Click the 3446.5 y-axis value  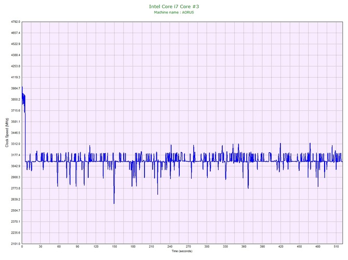point(16,133)
